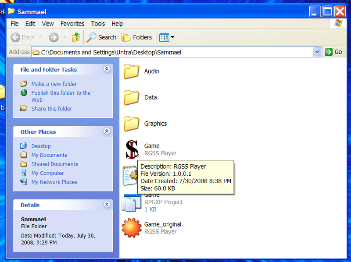The height and width of the screenshot is (262, 351).
Task: Click the Back navigation arrow icon
Action: click(15, 37)
